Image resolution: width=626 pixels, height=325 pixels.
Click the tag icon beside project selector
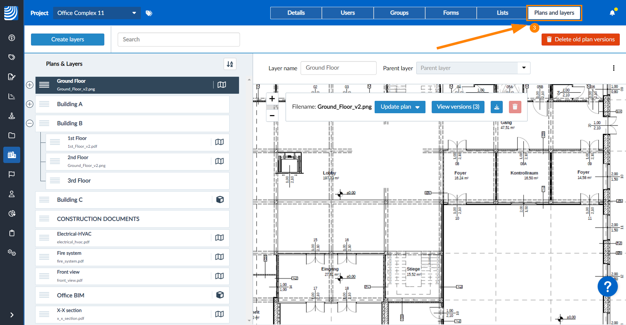[149, 13]
